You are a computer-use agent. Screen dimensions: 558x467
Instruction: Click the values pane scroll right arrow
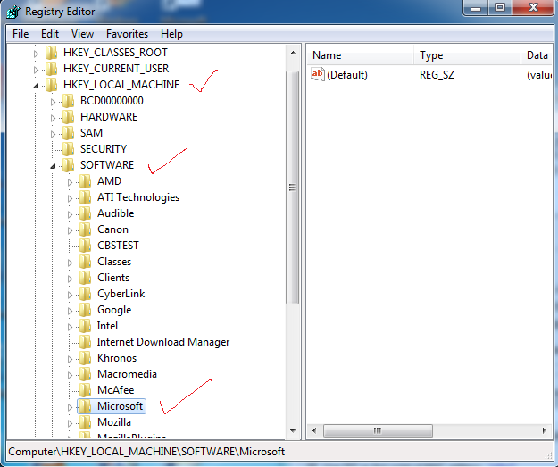point(544,430)
